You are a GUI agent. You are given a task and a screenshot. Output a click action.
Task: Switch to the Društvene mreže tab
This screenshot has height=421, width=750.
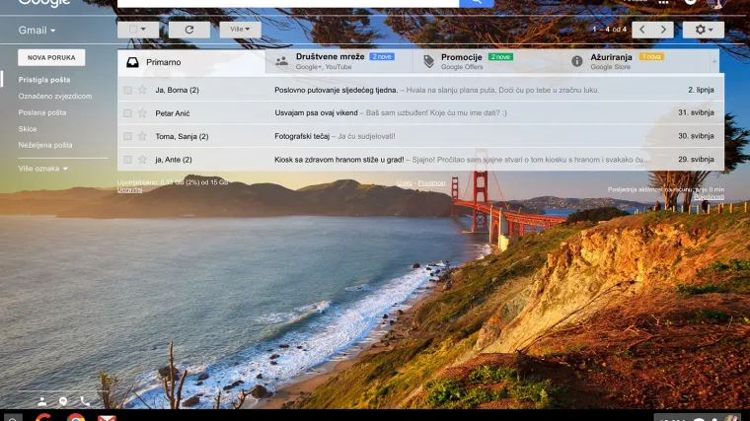point(339,62)
